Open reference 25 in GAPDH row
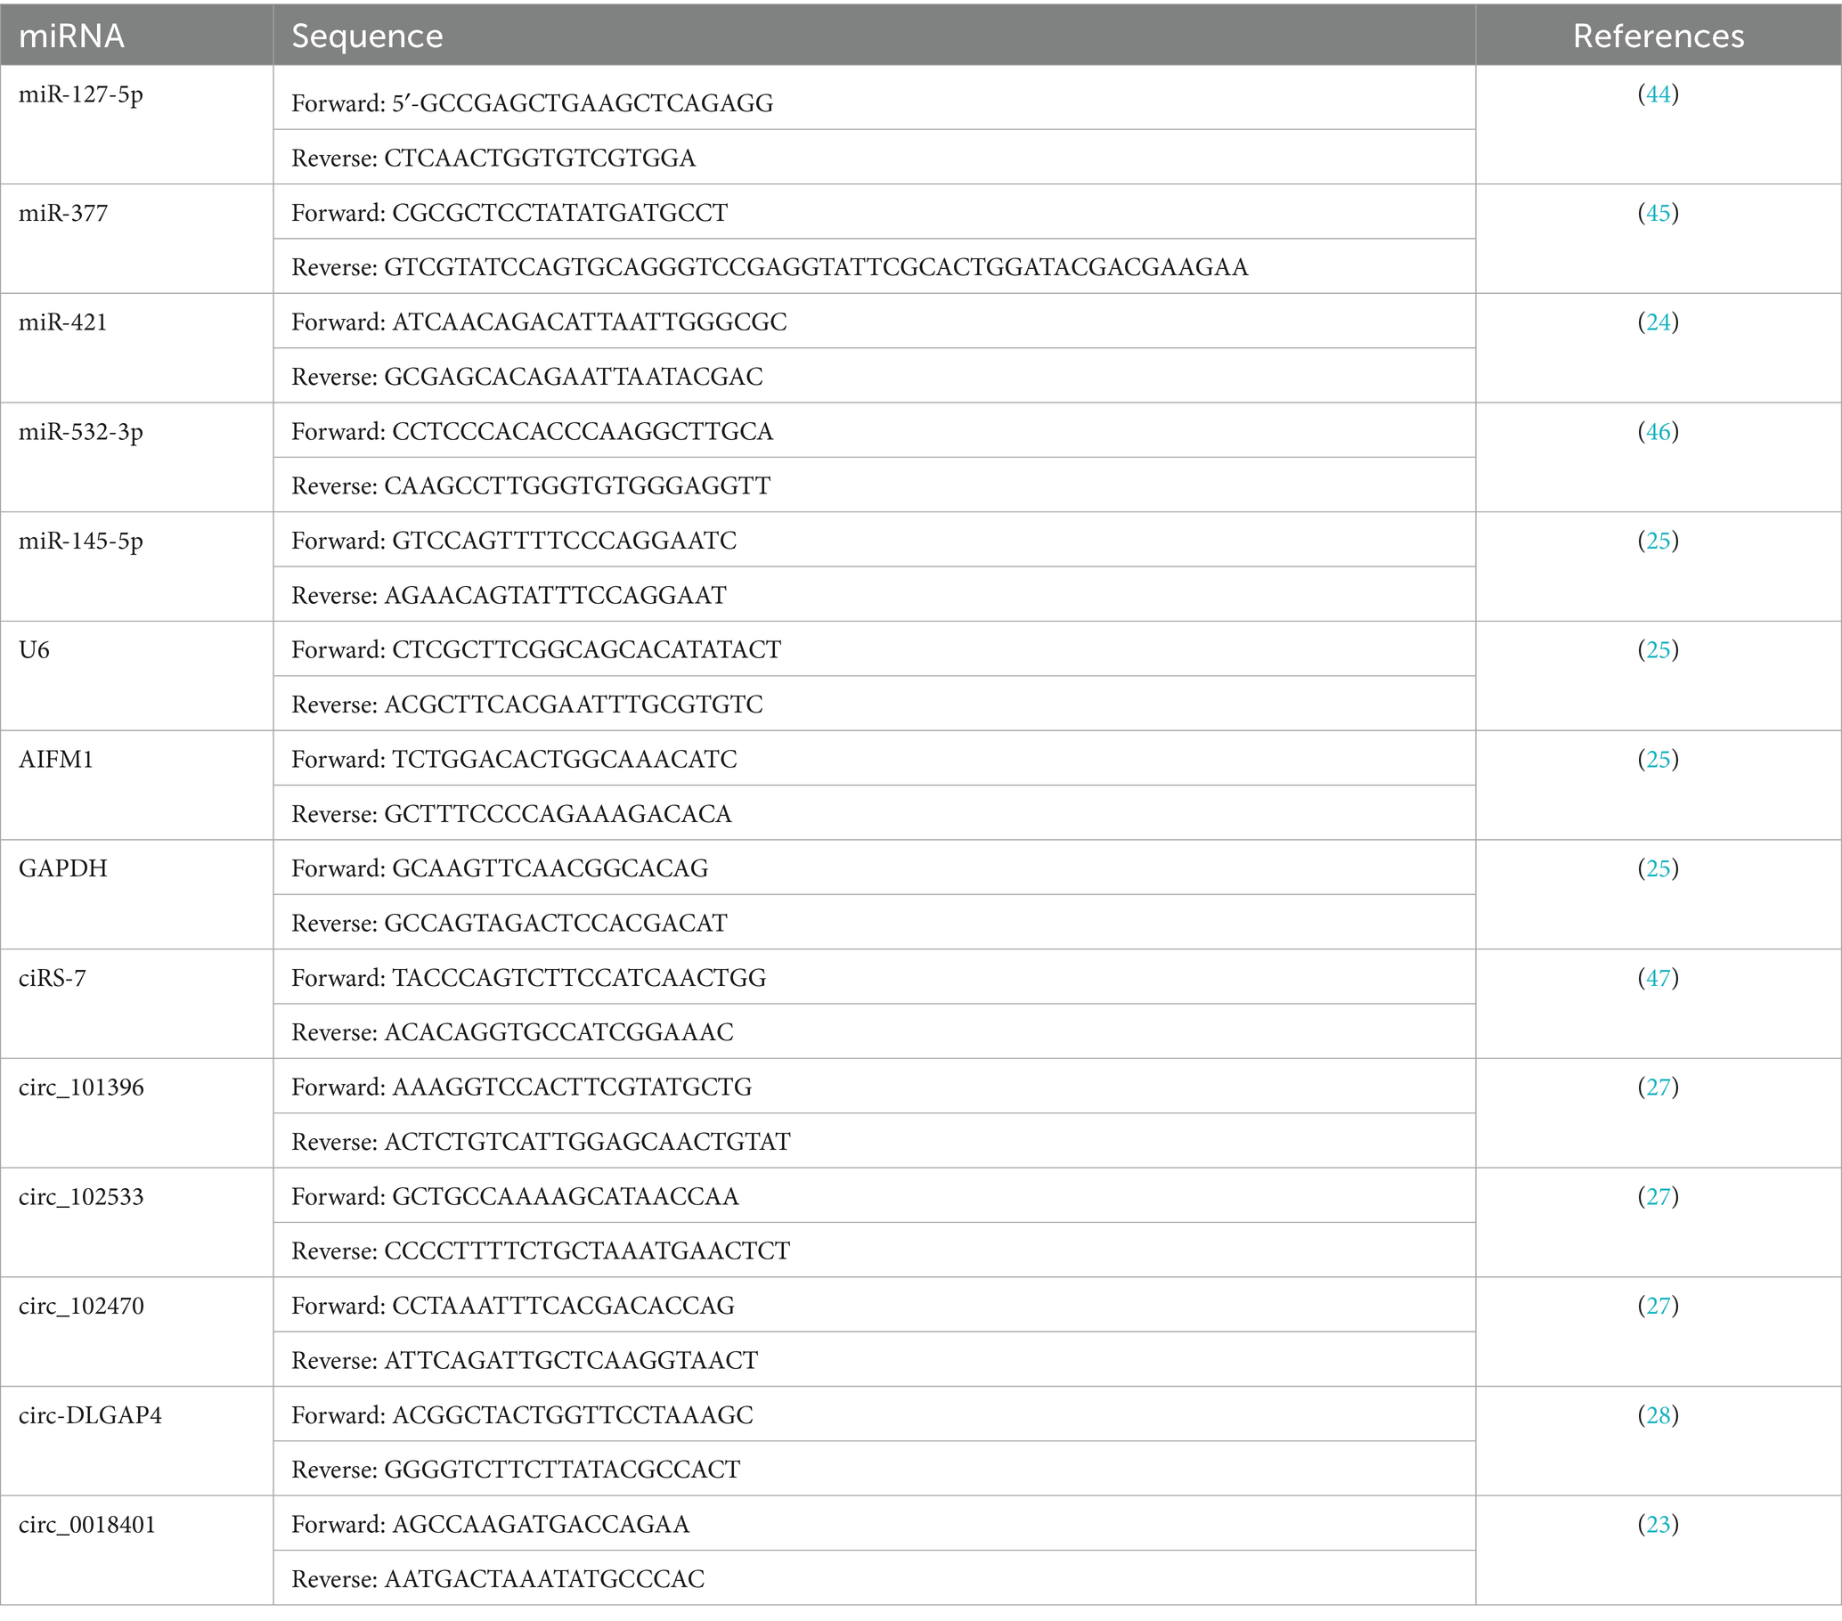The height and width of the screenshot is (1621, 1842). pos(1659,868)
